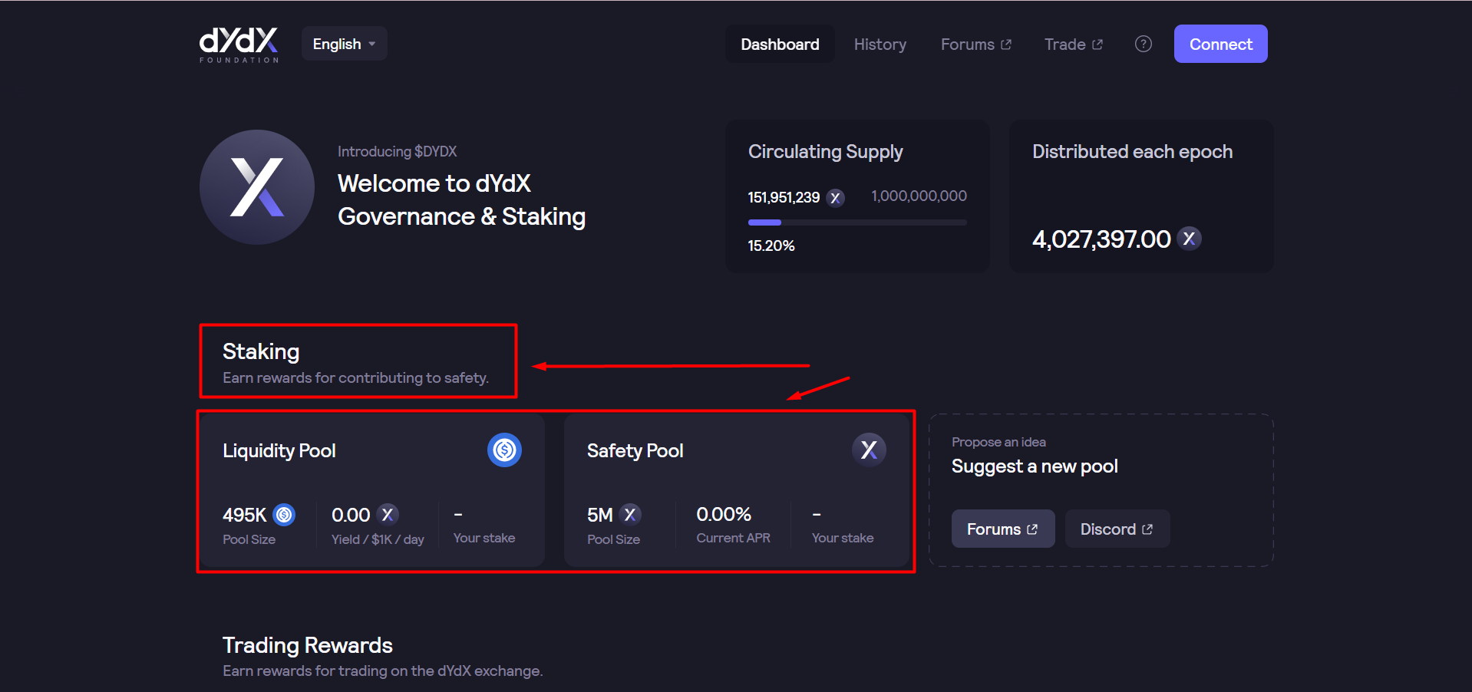Click the Connect wallet button
Viewport: 1472px width, 692px height.
click(x=1220, y=44)
